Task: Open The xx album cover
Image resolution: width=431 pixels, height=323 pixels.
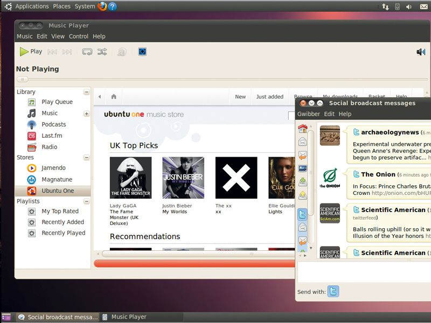Action: tap(237, 178)
